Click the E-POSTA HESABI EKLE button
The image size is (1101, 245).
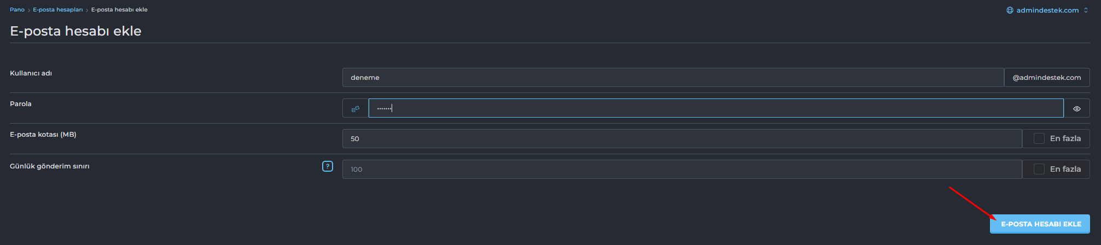1040,224
